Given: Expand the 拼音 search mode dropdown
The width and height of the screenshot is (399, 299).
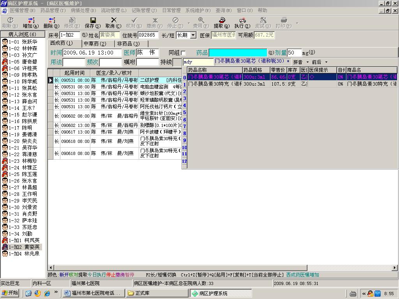Looking at the screenshot, I should pos(307,62).
